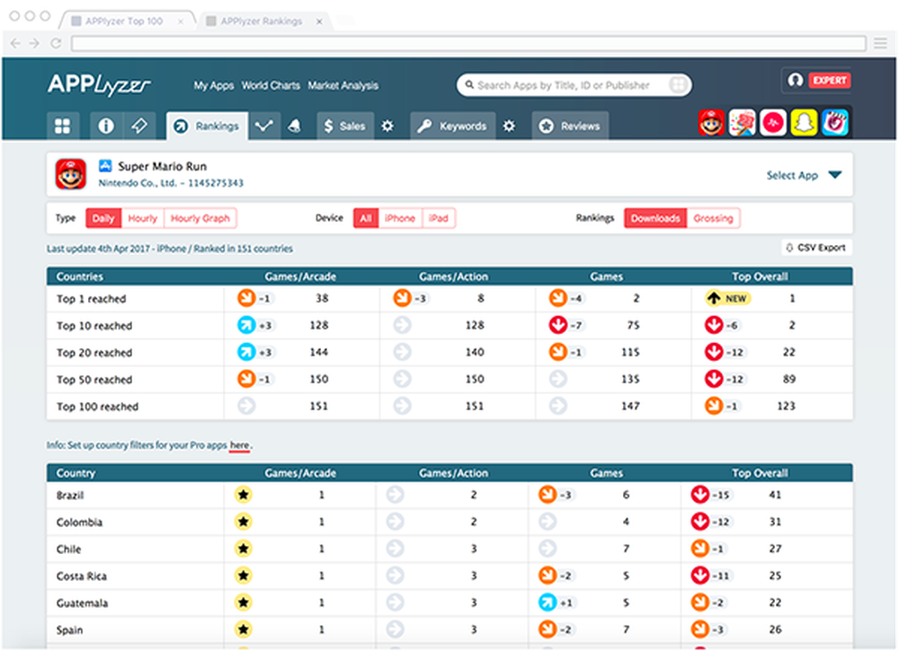Open settings gear next to Keywords
The width and height of the screenshot is (899, 651).
tap(509, 126)
